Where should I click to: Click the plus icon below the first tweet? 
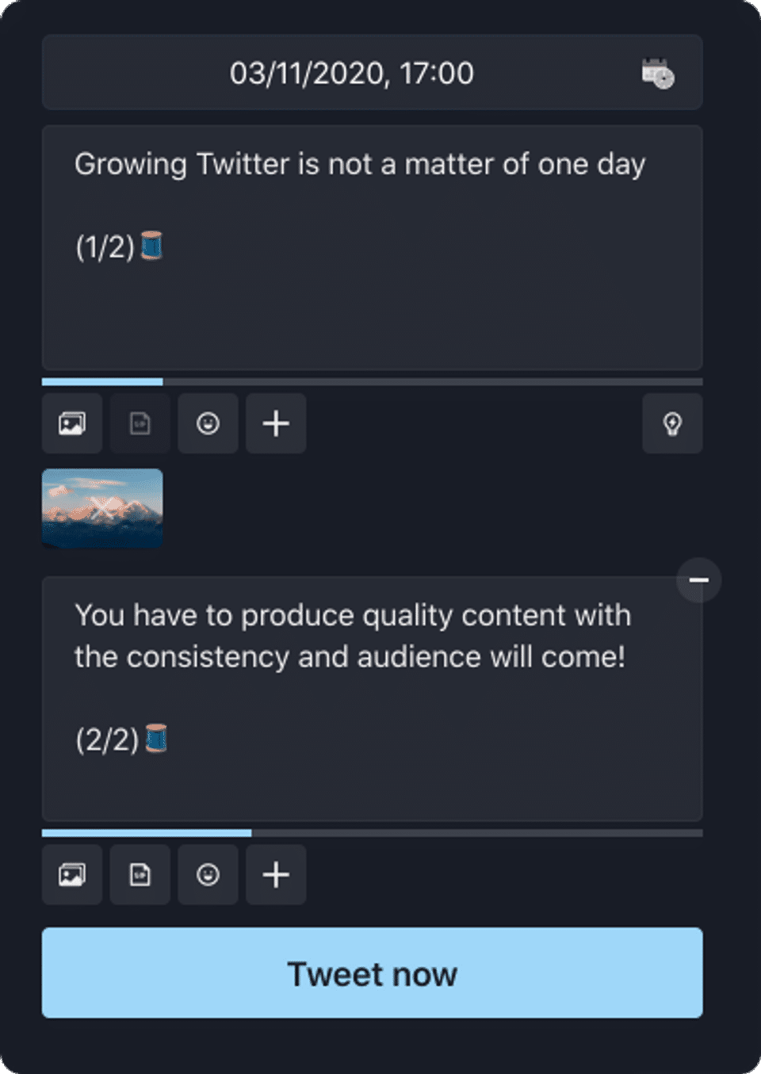tap(276, 423)
